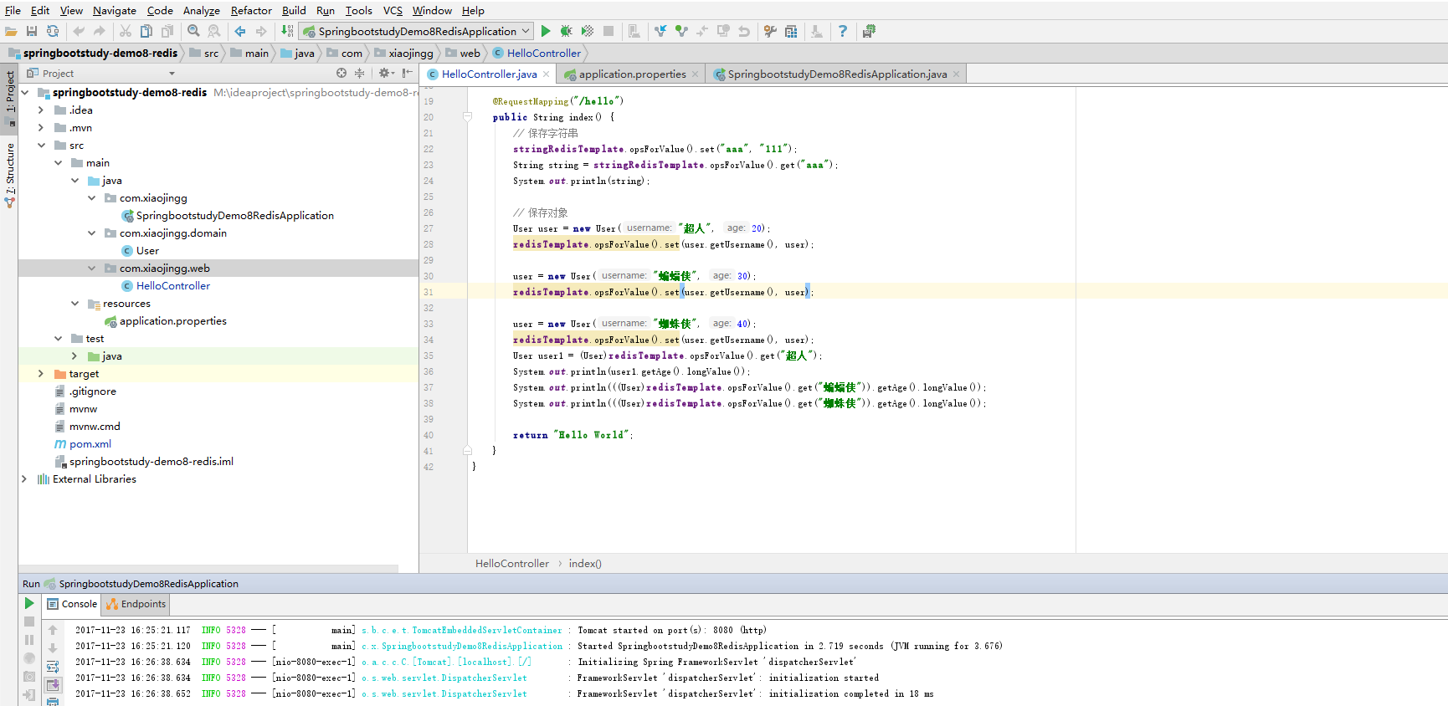The height and width of the screenshot is (706, 1448).
Task: Toggle code fold at line 20
Action: (x=467, y=117)
